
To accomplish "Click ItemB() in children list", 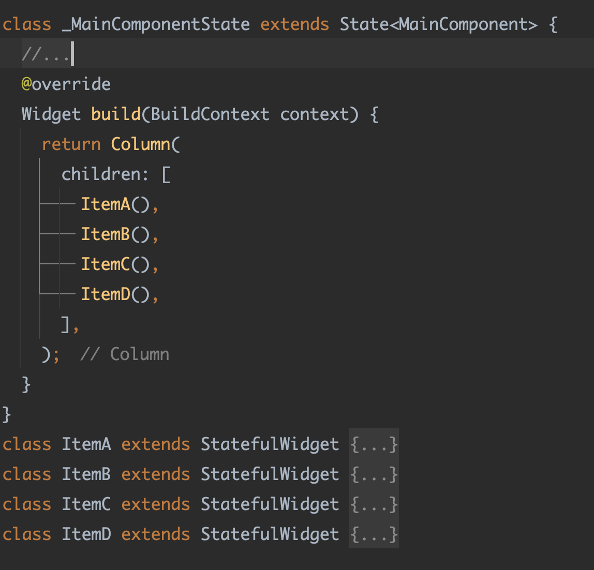I will point(115,234).
